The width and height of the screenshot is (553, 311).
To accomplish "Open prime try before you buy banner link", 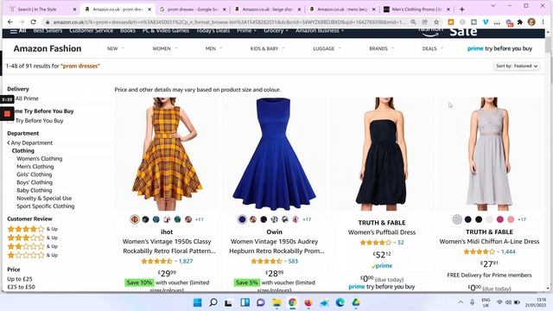I will (x=499, y=48).
